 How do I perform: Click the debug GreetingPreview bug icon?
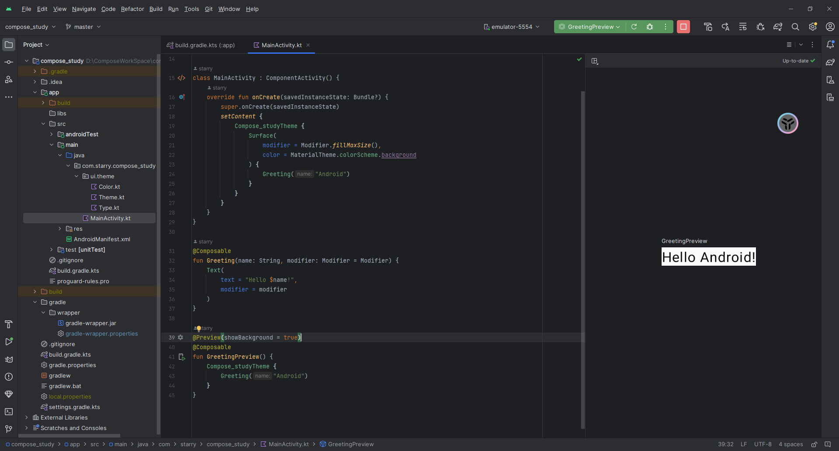click(x=650, y=27)
